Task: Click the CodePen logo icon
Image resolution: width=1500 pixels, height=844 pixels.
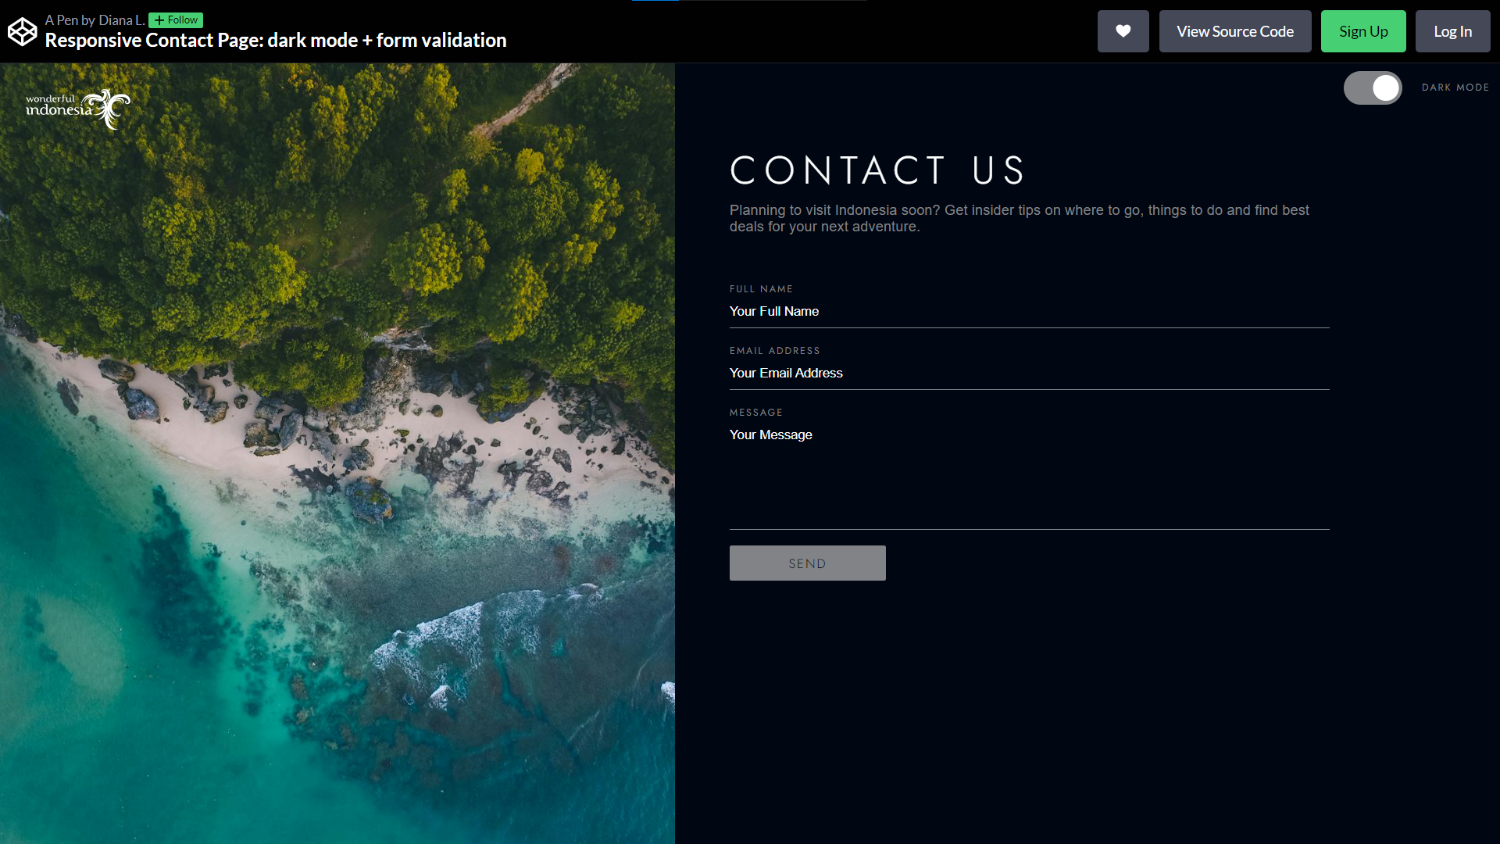Action: click(x=21, y=31)
